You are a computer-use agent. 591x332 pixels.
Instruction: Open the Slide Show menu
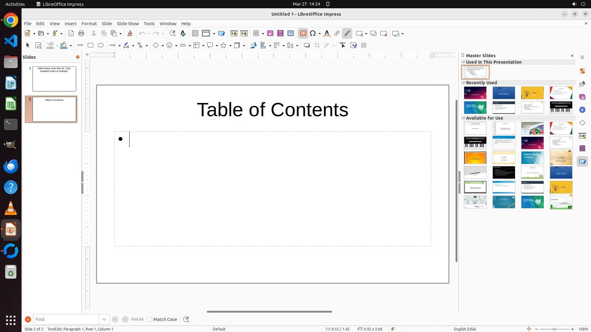click(128, 24)
